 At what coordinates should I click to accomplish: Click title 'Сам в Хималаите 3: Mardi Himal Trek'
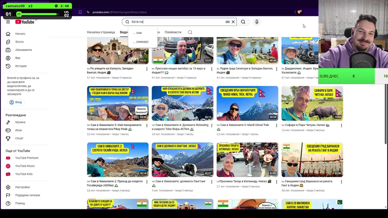click(x=243, y=127)
